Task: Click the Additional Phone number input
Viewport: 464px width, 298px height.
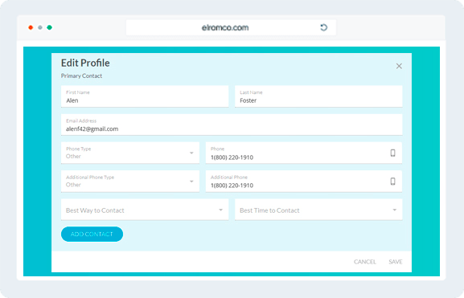Action: pos(304,182)
